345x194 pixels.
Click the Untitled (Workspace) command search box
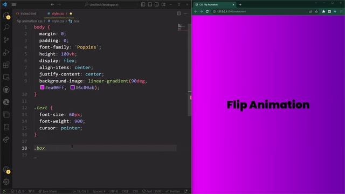tap(102, 4)
